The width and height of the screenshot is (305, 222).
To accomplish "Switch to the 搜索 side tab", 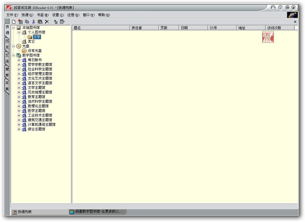I will [7, 72].
